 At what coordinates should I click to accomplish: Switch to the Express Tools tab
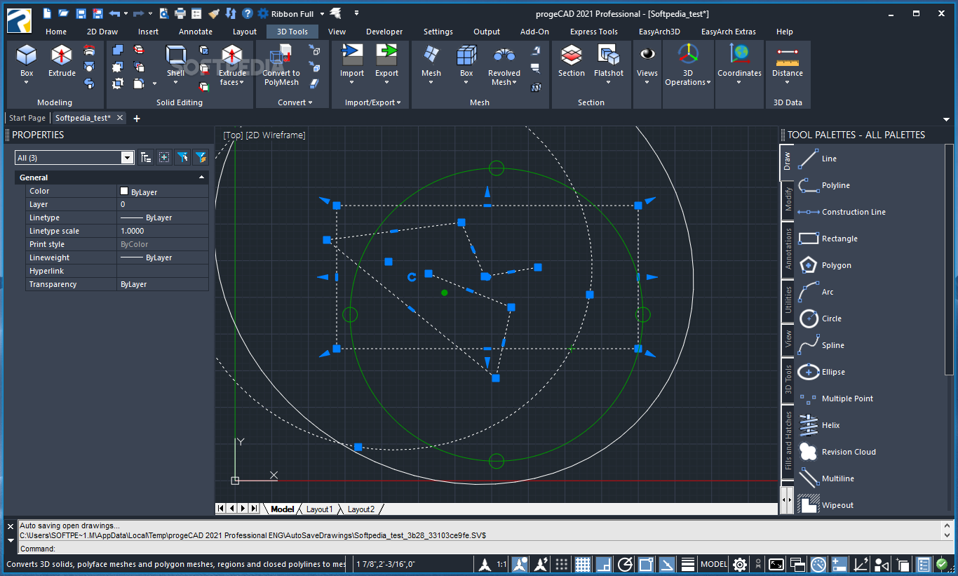point(594,32)
